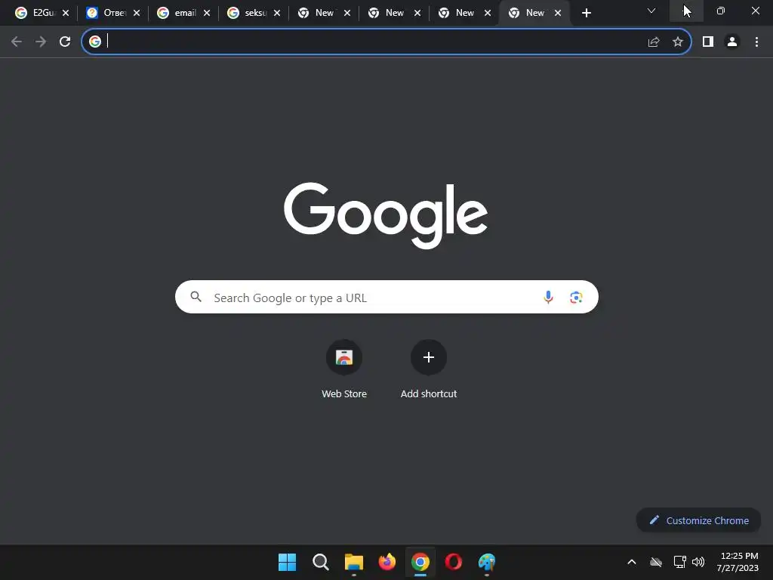Screen dimensions: 773x580
Task: Open the Windows Start menu
Action: click(287, 562)
